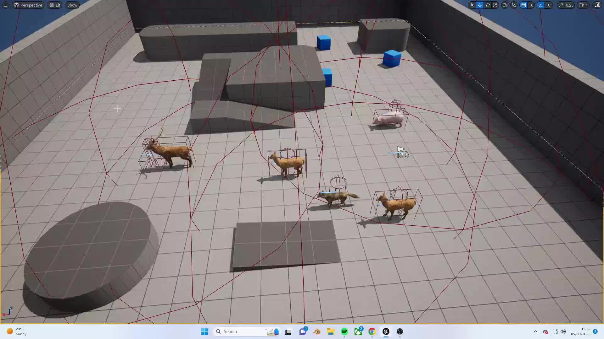Image resolution: width=604 pixels, height=339 pixels.
Task: Toggle surface snapping icon
Action: (x=514, y=5)
